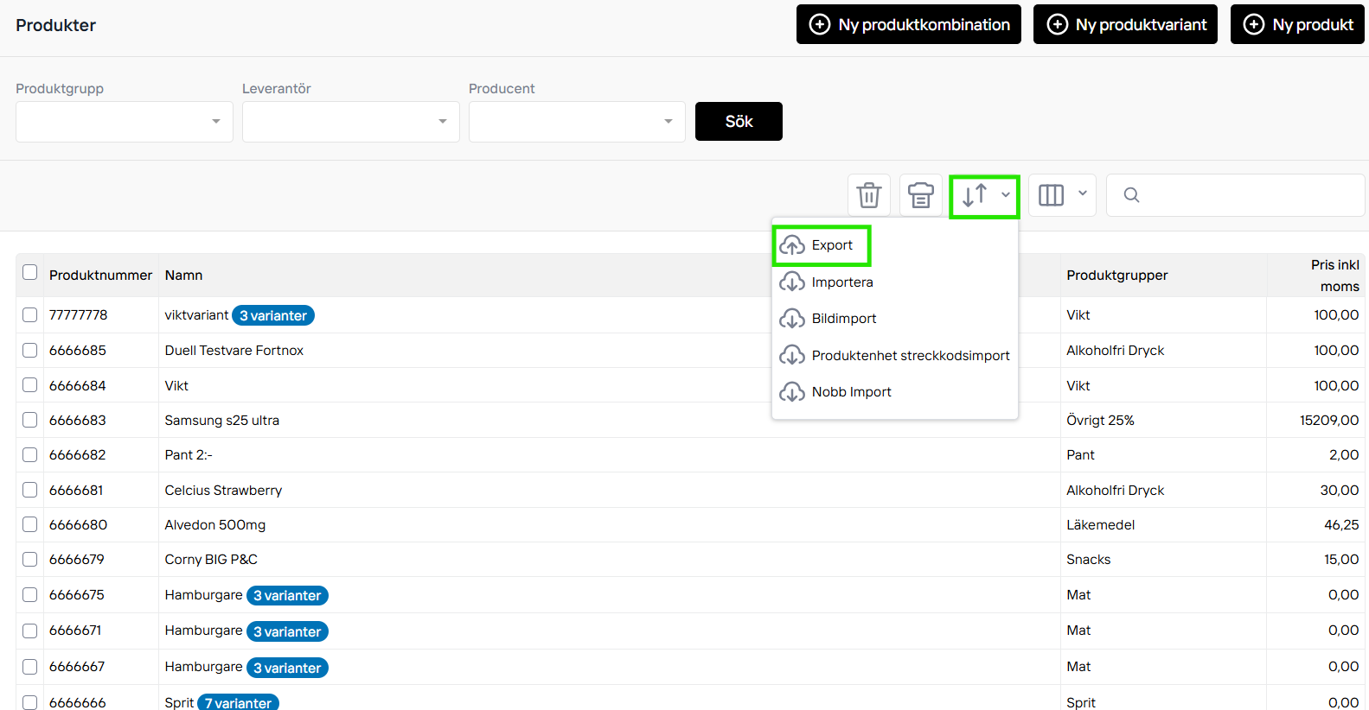1369x710 pixels.
Task: Click the Nobb Import cloud icon
Action: pos(792,392)
